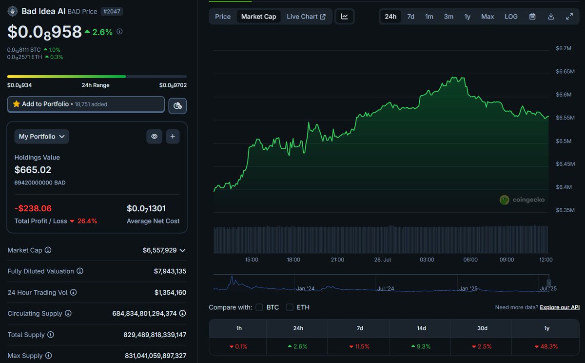The width and height of the screenshot is (585, 363).
Task: Open the price alert icon button
Action: pos(177,105)
